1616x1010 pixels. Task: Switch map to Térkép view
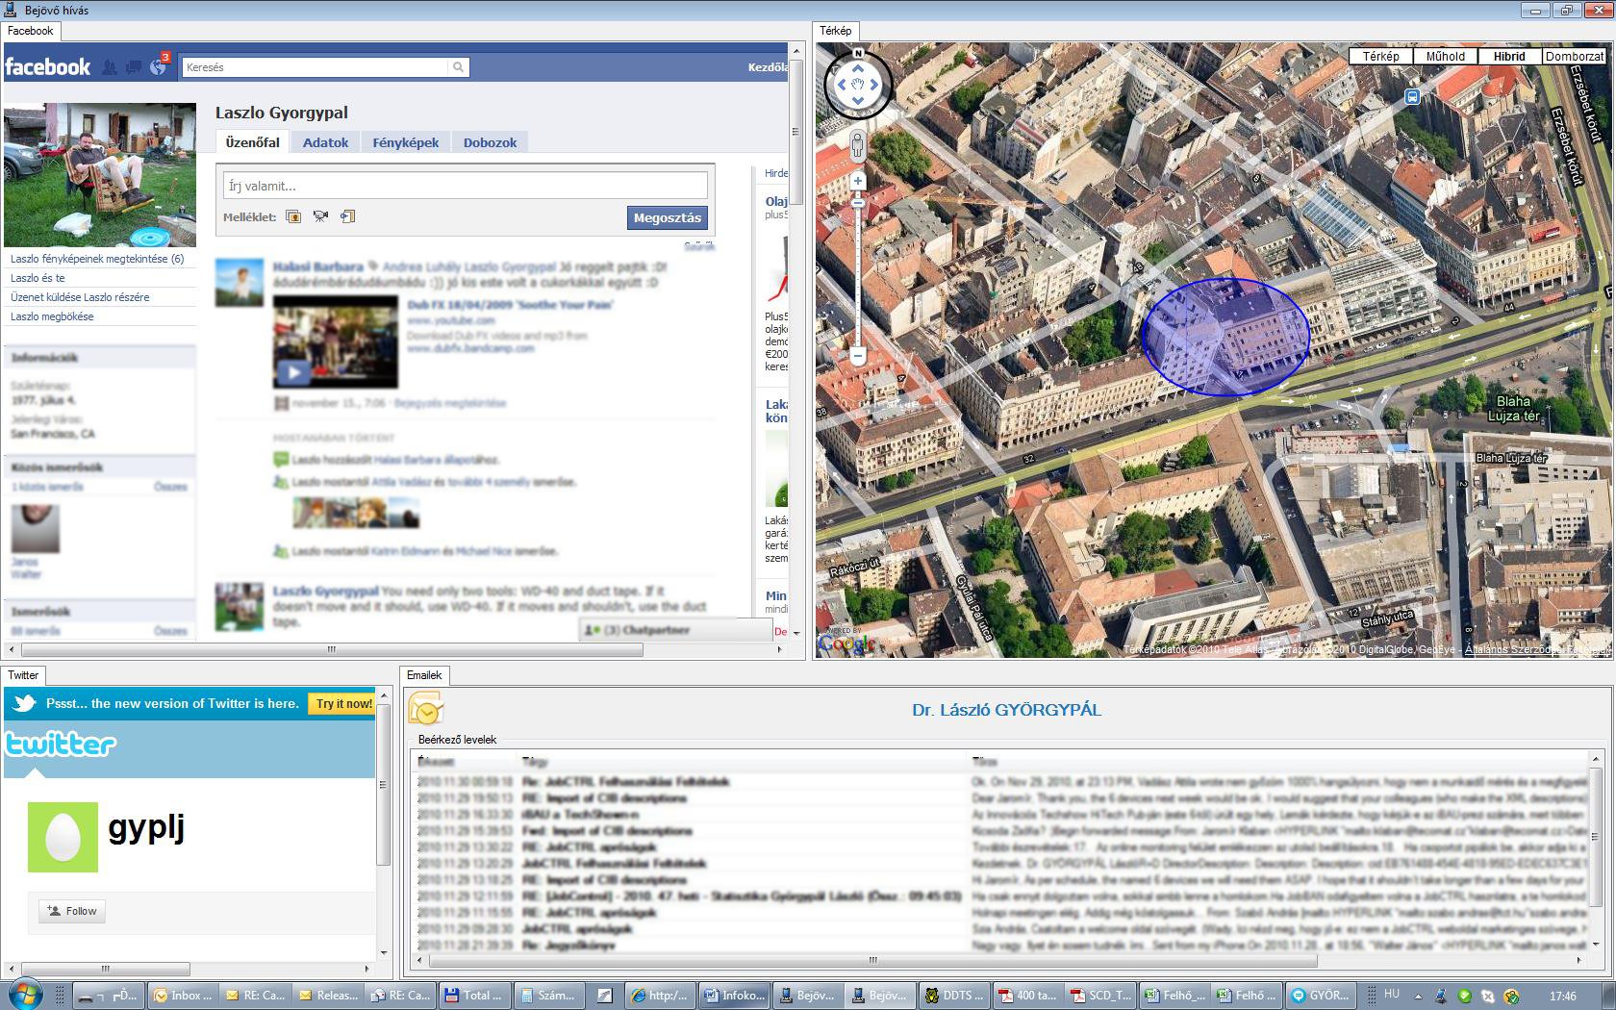coord(1380,56)
